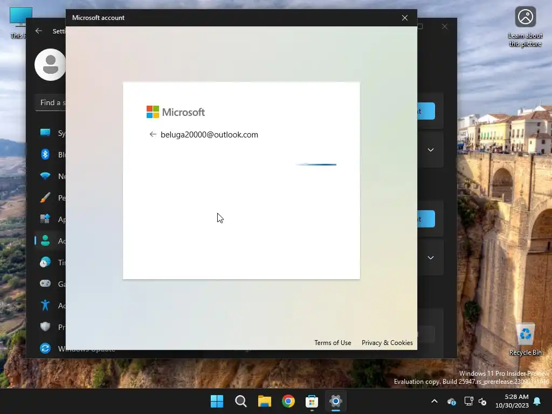Select the Recycle Bin desktop icon
552x414 pixels.
[525, 340]
